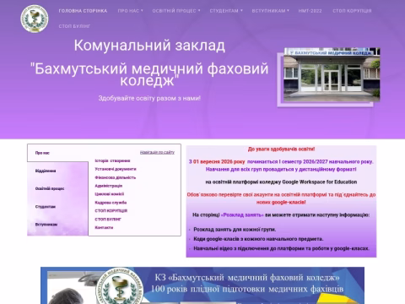The width and height of the screenshot is (405, 304).
Task: Open СТОП КОРУПЦІЯ link in panel list
Action: click(x=111, y=210)
